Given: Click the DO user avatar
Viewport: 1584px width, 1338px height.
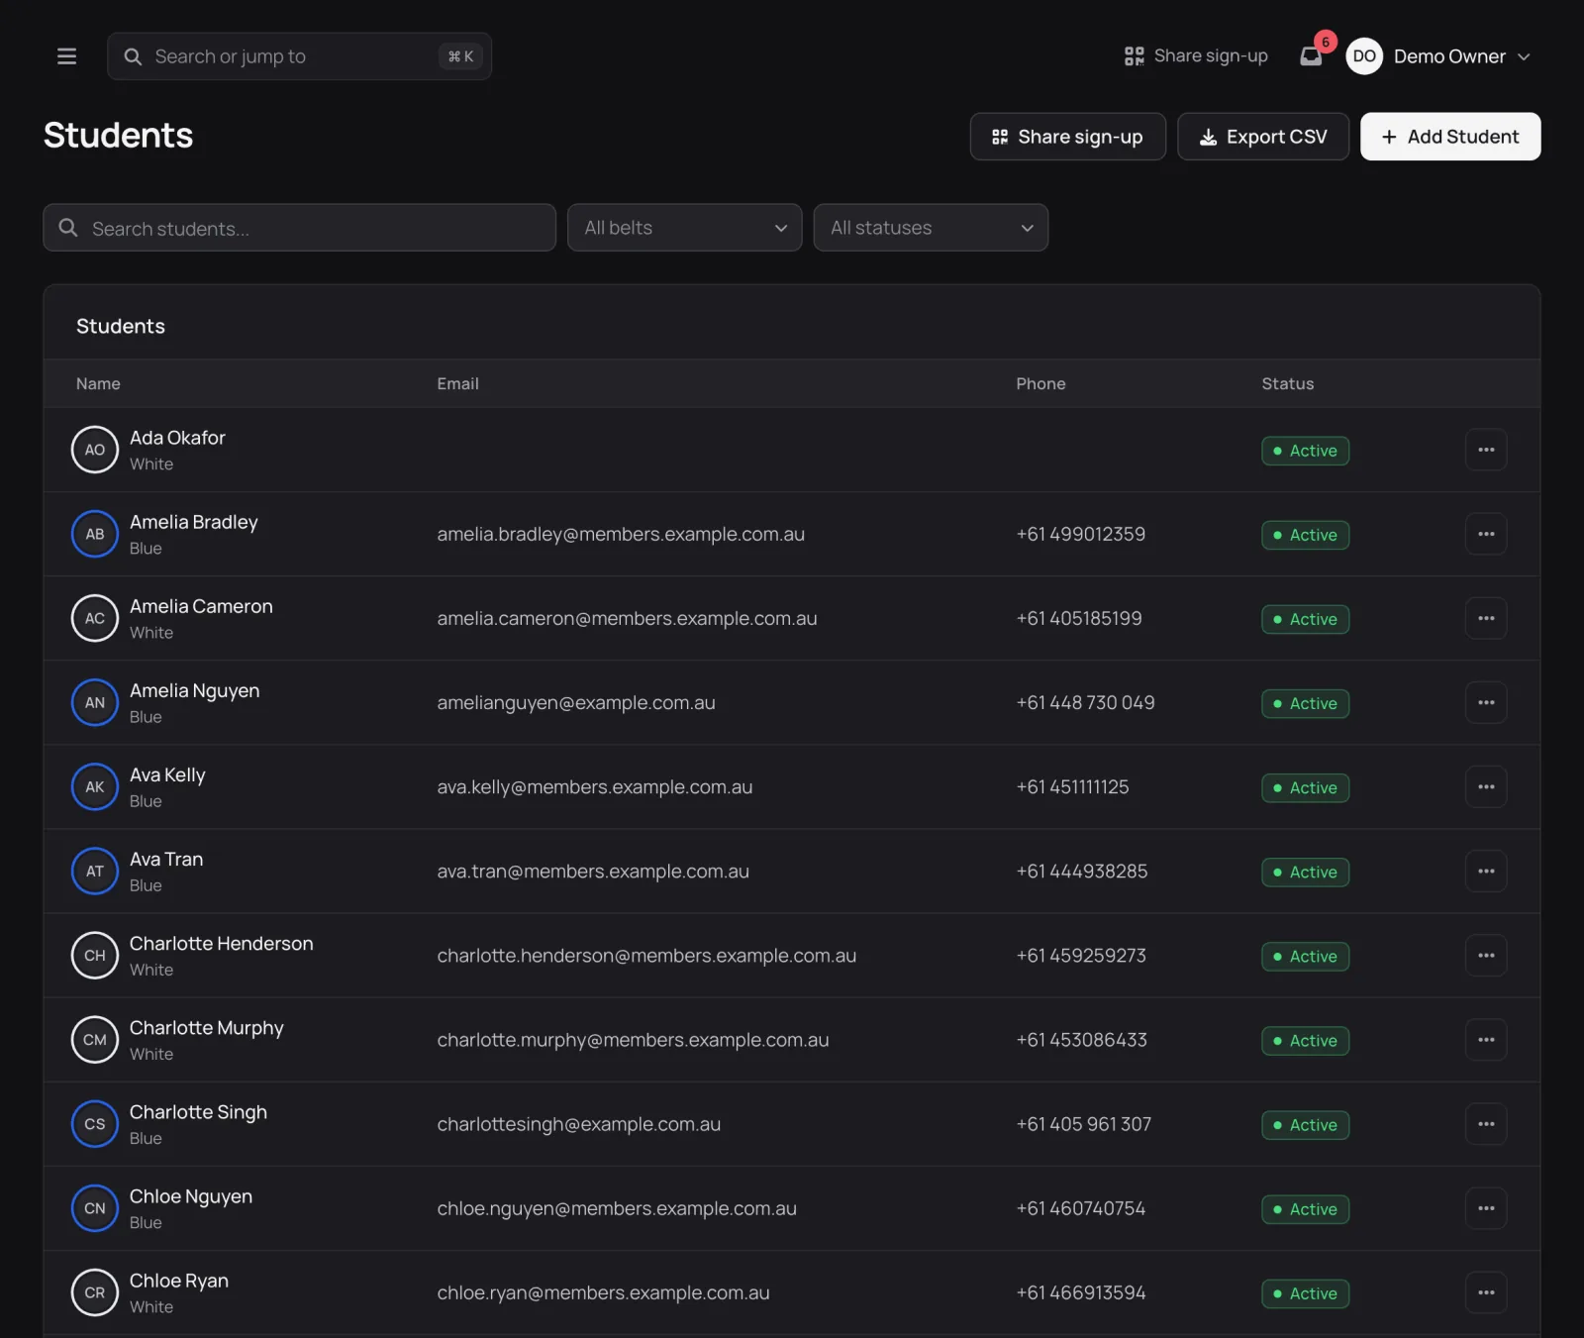Looking at the screenshot, I should pos(1364,56).
